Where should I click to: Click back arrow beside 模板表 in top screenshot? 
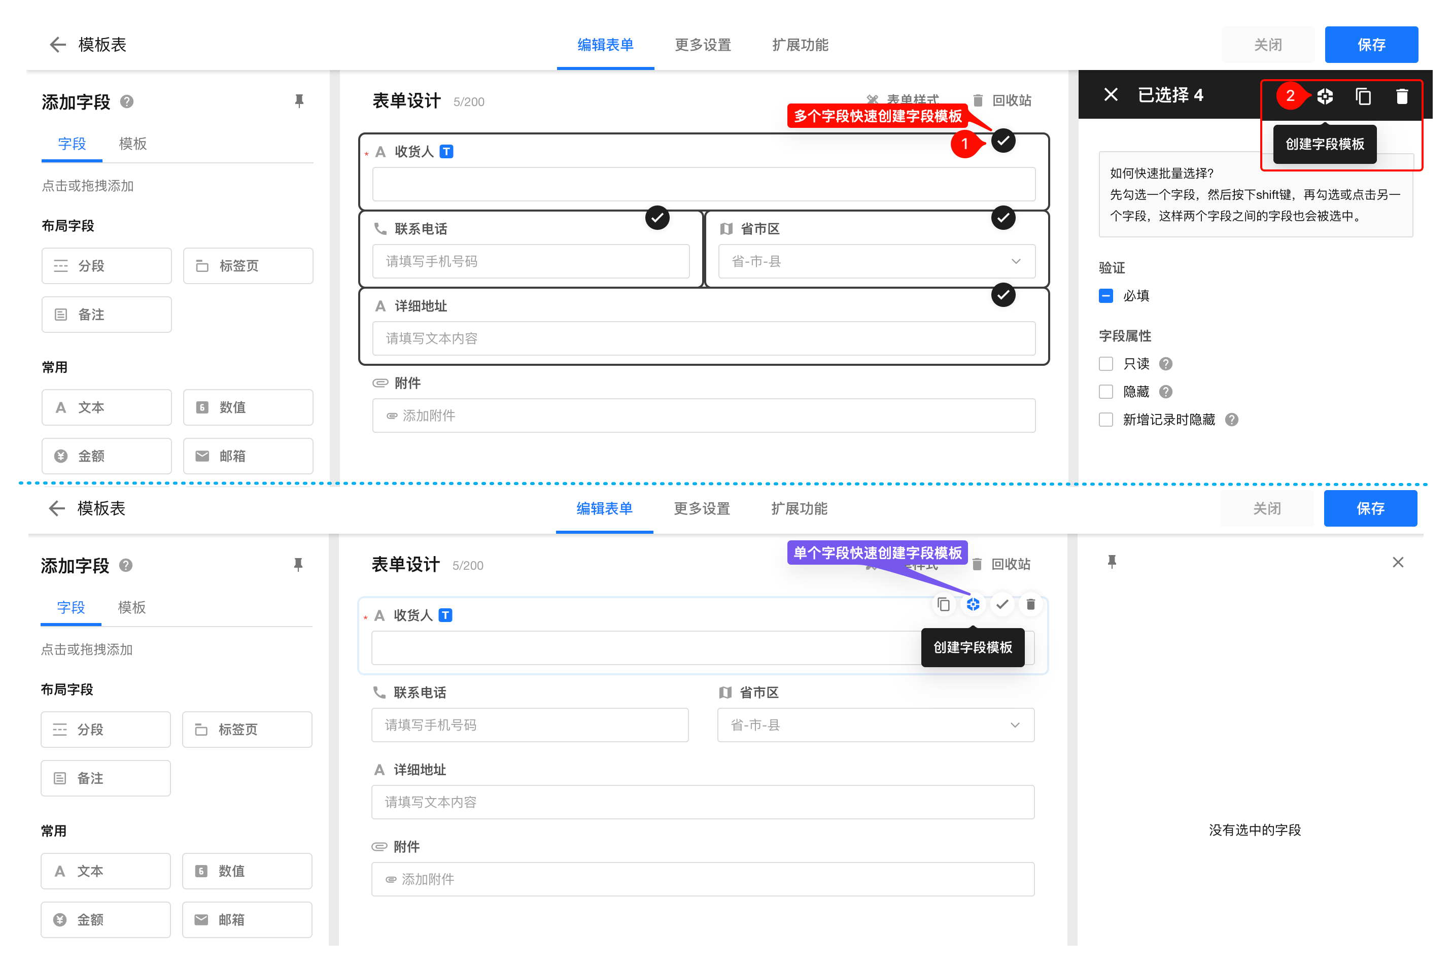coord(57,44)
